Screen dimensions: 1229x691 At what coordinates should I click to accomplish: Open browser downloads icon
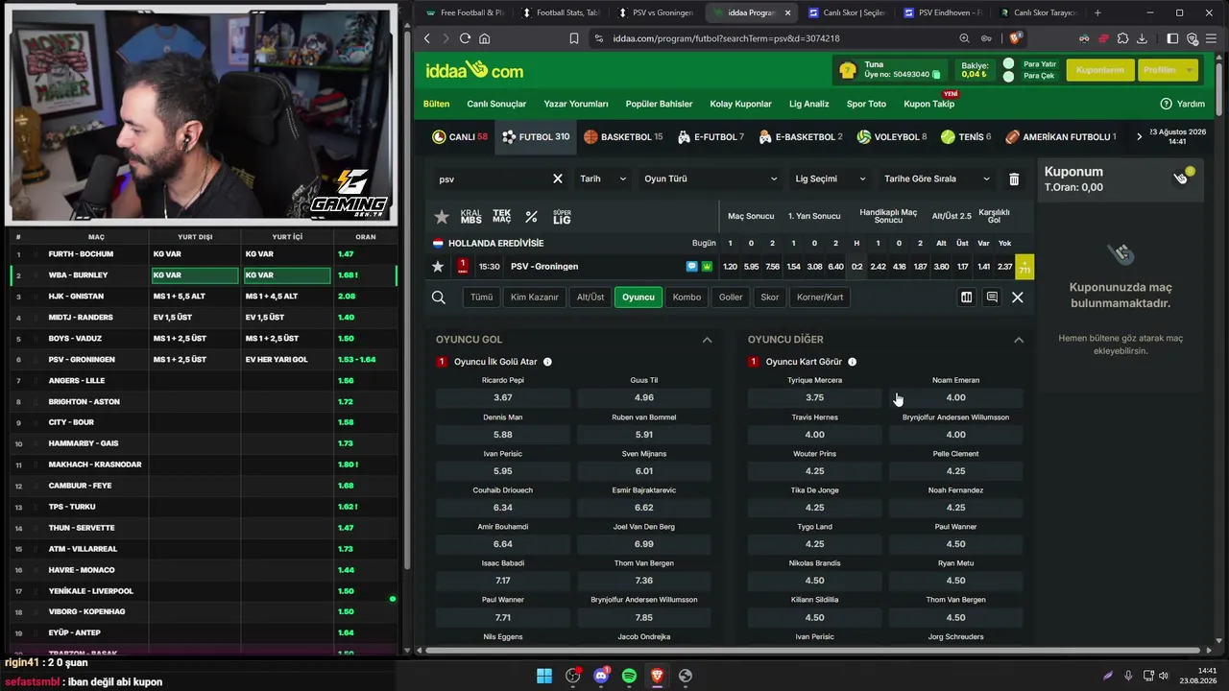tap(1142, 38)
